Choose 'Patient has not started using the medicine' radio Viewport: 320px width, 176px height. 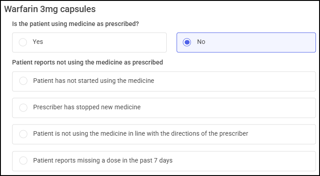click(23, 81)
